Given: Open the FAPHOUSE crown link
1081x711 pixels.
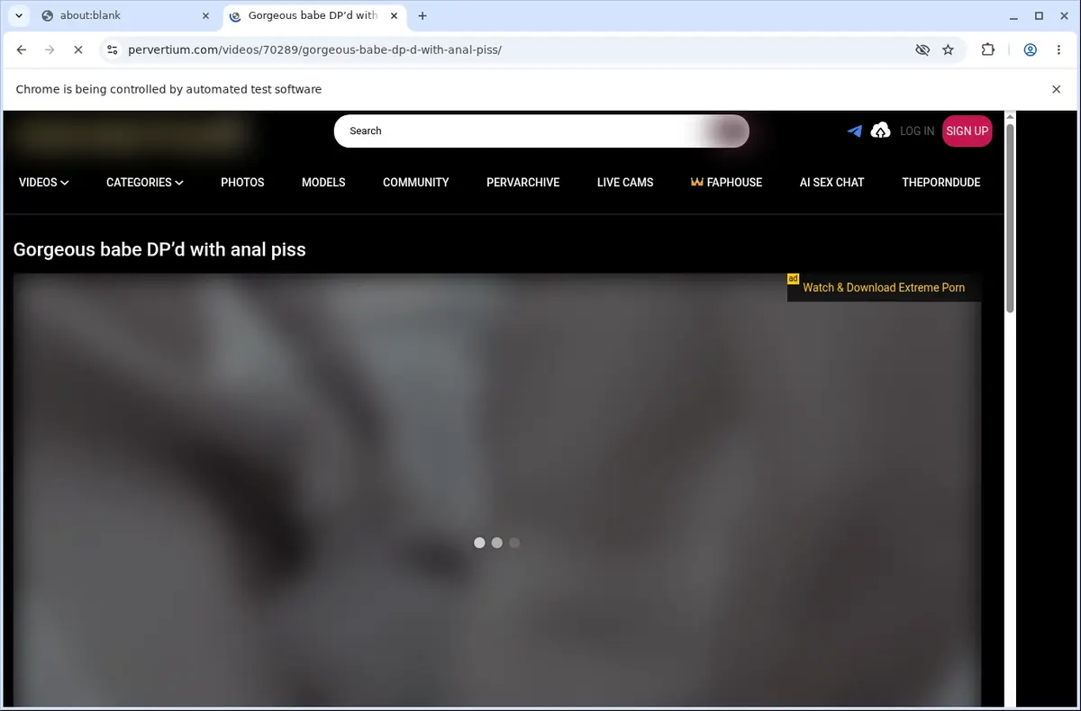Looking at the screenshot, I should click(x=726, y=182).
